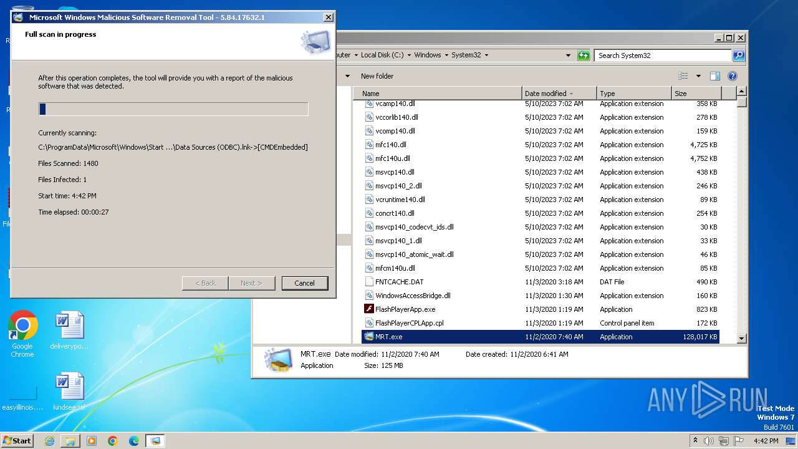Click the Back button in MSRT dialog
This screenshot has height=449, width=798.
point(205,283)
